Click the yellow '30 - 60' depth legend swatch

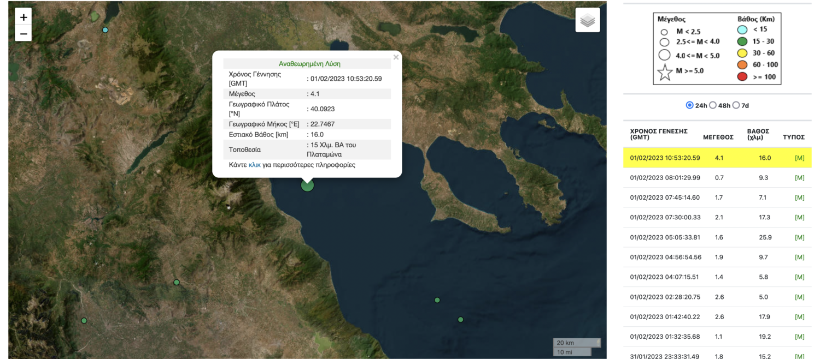point(742,53)
